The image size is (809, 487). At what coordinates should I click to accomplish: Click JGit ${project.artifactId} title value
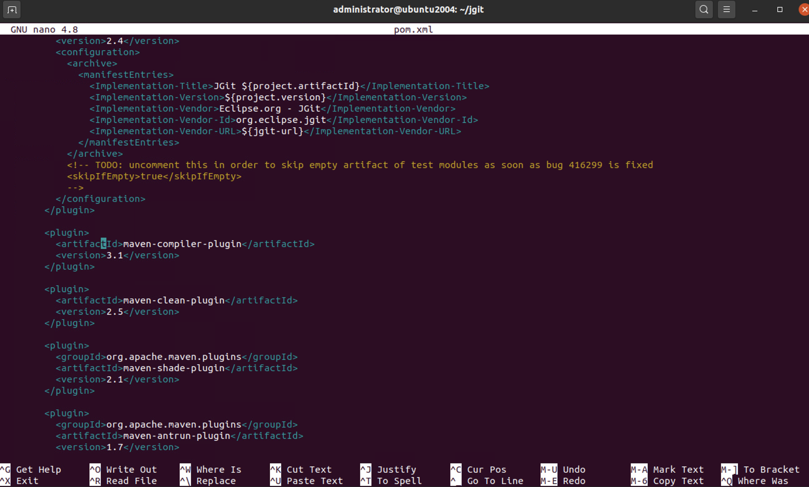pos(287,86)
